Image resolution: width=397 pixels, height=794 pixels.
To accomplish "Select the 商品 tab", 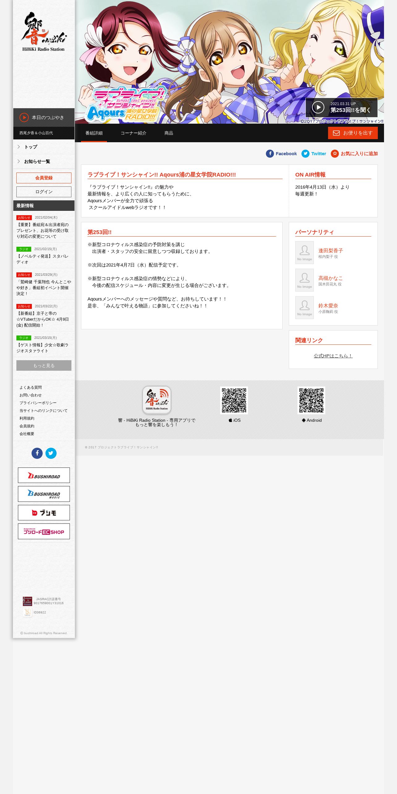I will [x=169, y=133].
